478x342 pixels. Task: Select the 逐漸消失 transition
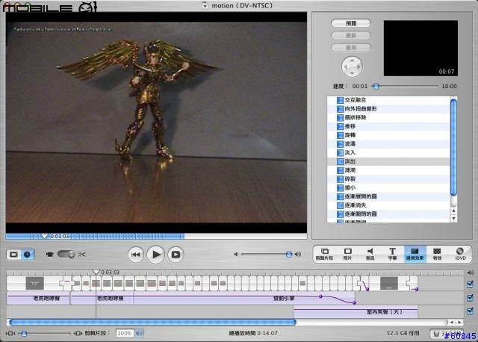pos(388,205)
